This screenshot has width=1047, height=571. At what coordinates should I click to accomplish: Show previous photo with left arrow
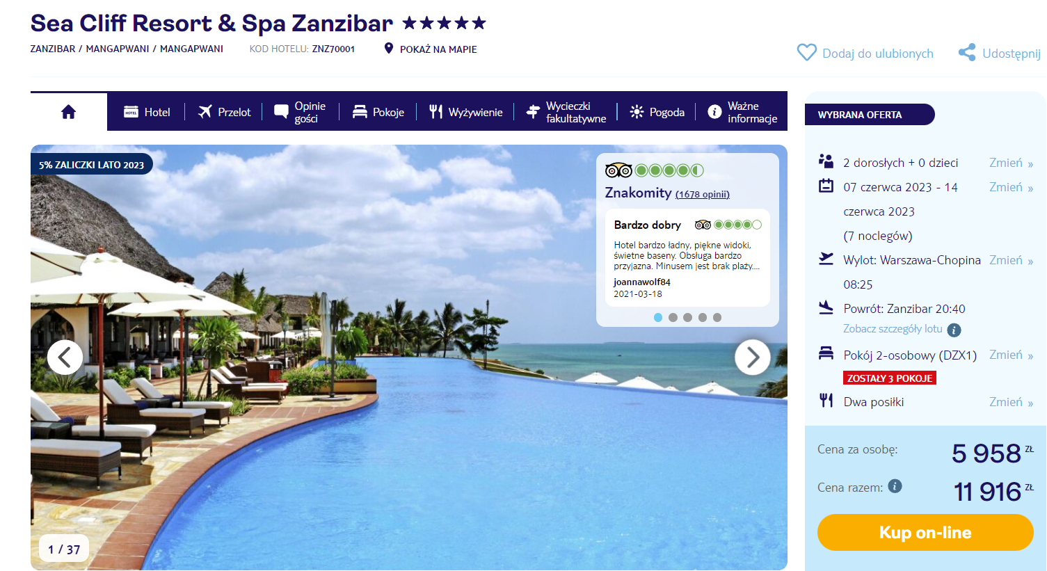(x=65, y=357)
